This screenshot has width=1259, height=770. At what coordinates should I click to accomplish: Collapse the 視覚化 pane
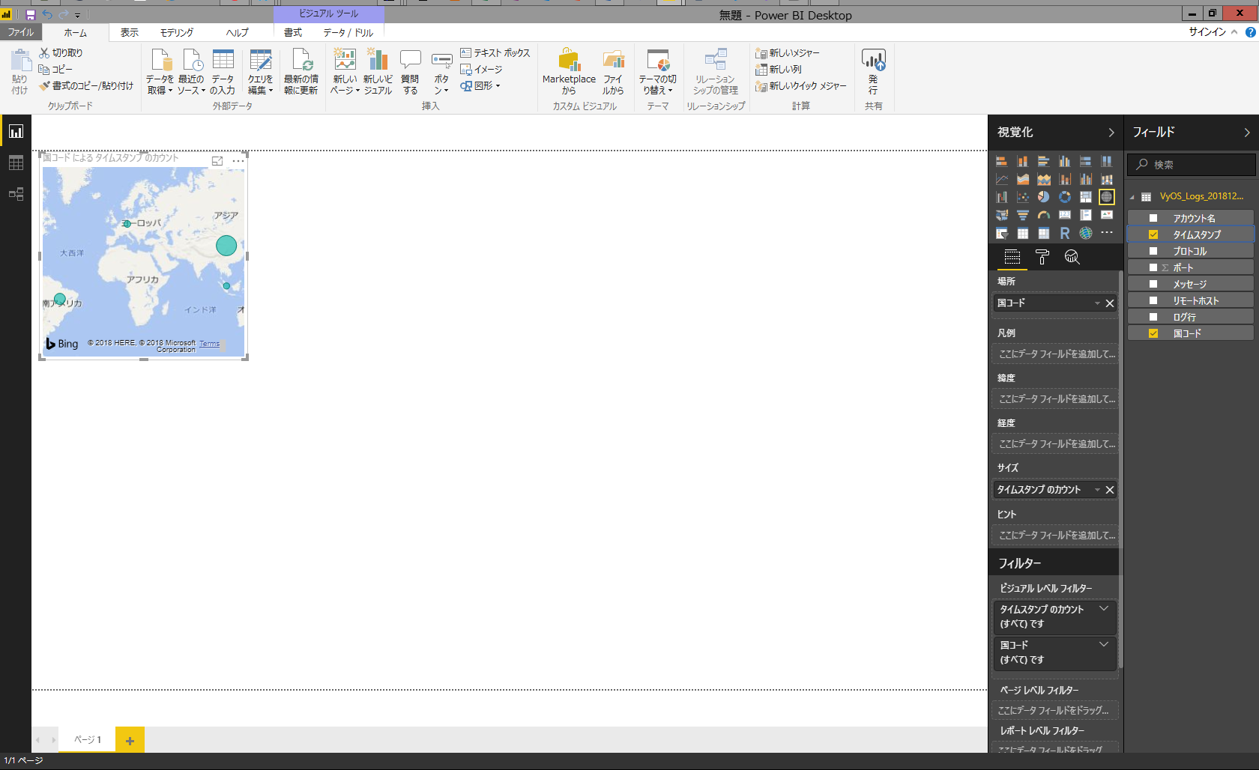1111,133
